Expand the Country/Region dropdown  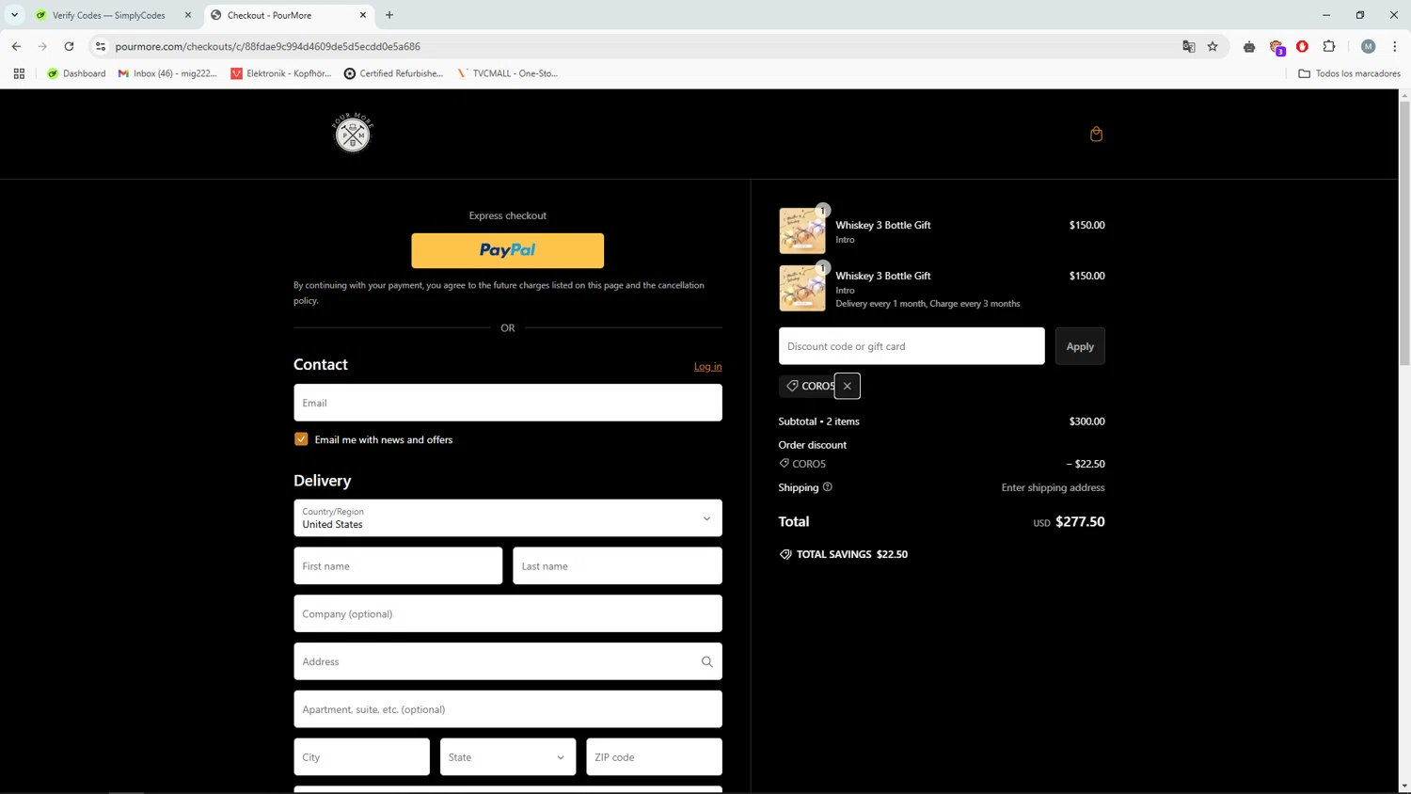(508, 518)
